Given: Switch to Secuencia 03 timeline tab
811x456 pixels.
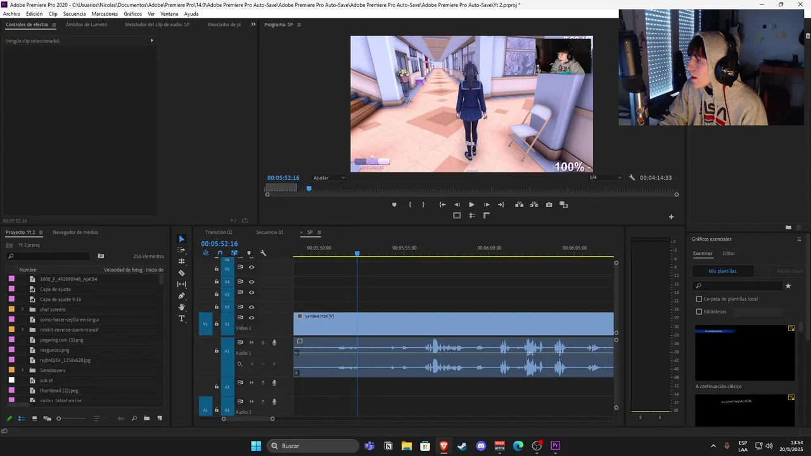Looking at the screenshot, I should point(270,232).
